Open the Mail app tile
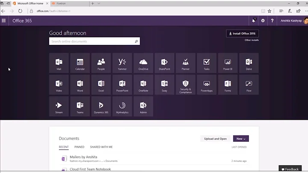 pyautogui.click(x=59, y=63)
